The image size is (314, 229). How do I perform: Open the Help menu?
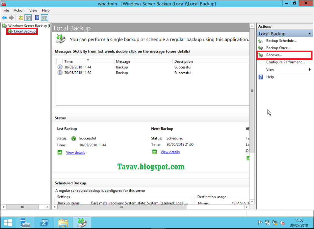click(46, 10)
